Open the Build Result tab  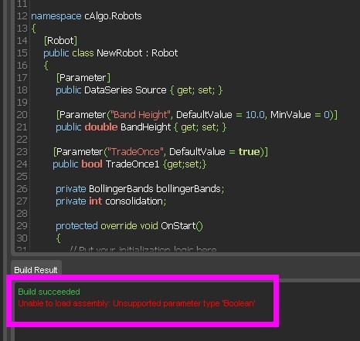36,270
